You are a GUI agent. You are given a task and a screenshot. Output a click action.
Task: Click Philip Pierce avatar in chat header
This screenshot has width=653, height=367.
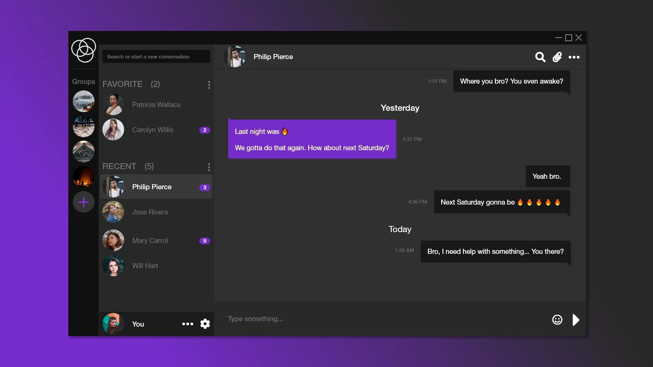pyautogui.click(x=235, y=56)
